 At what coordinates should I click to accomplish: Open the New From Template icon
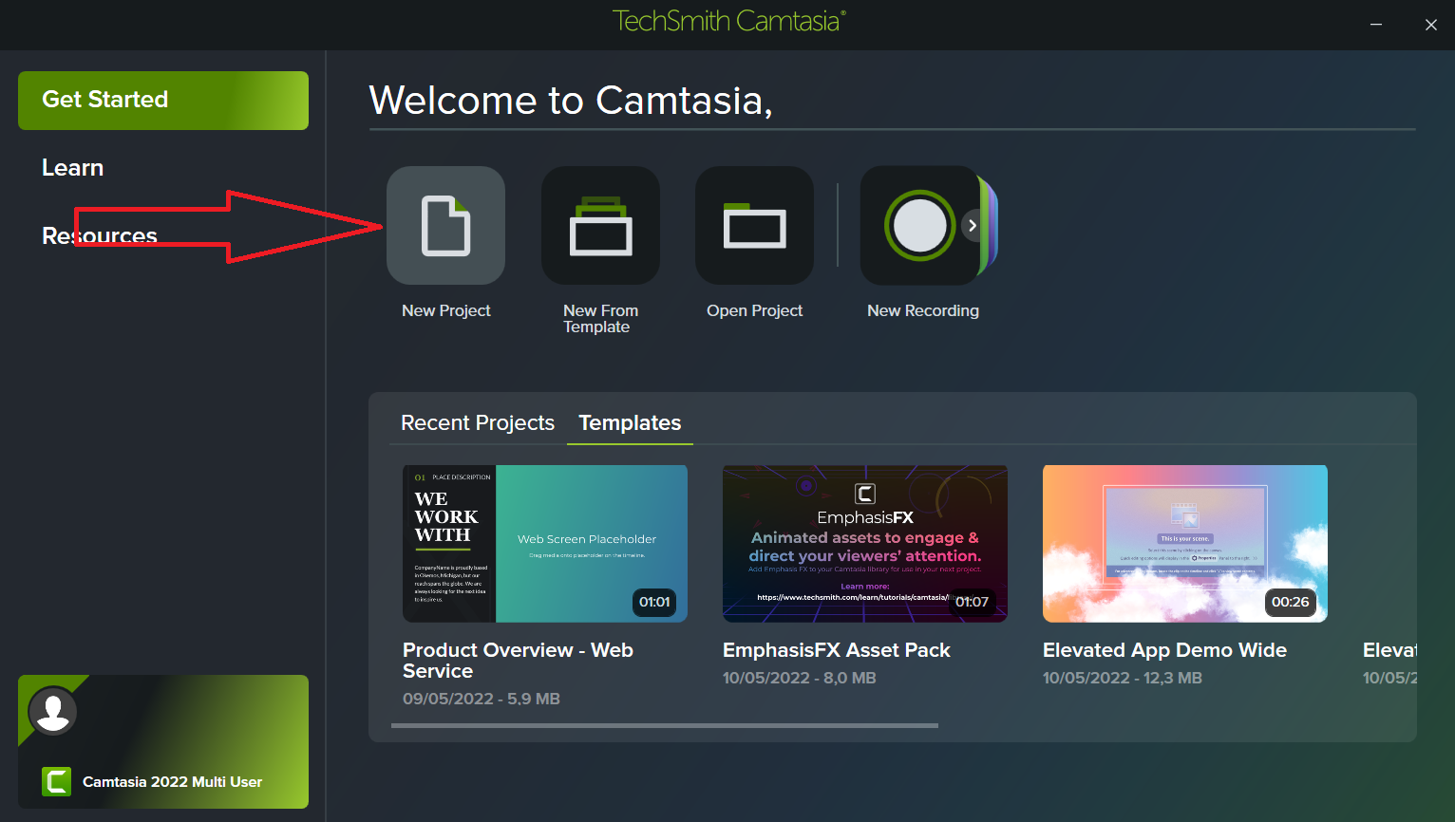pyautogui.click(x=600, y=226)
